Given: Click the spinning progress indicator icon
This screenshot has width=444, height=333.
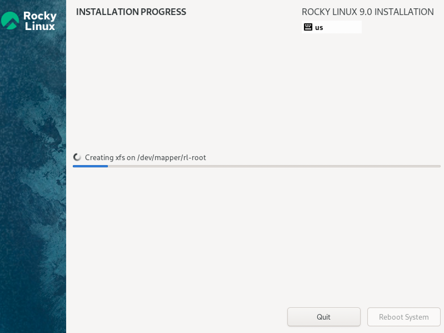Looking at the screenshot, I should tap(77, 157).
